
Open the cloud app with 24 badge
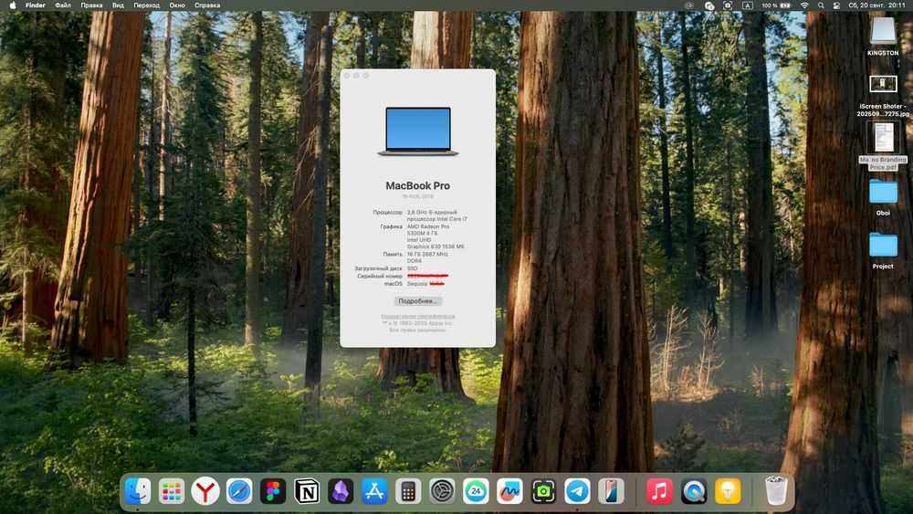(x=476, y=491)
